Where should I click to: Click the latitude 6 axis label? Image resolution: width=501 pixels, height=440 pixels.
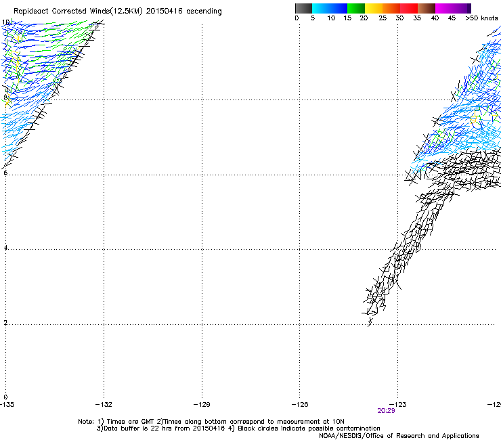point(5,173)
